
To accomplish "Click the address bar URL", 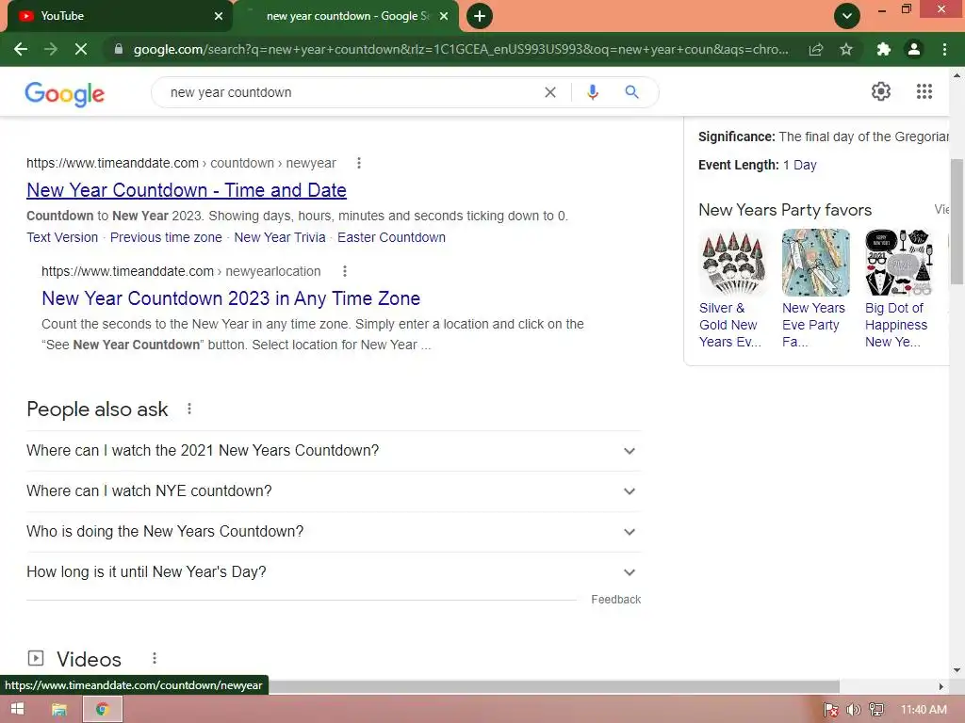I will pyautogui.click(x=460, y=49).
